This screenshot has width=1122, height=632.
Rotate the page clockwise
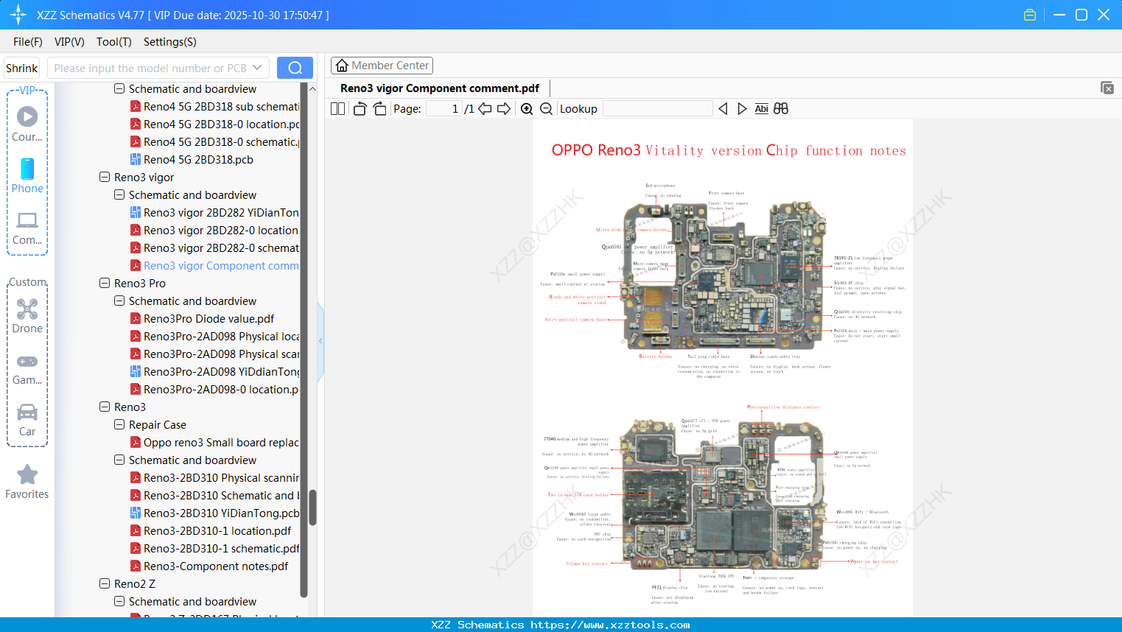point(379,109)
